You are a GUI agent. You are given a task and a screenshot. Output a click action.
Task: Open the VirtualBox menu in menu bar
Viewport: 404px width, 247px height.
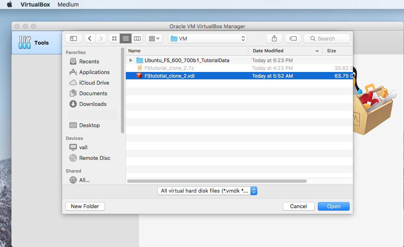[35, 4]
